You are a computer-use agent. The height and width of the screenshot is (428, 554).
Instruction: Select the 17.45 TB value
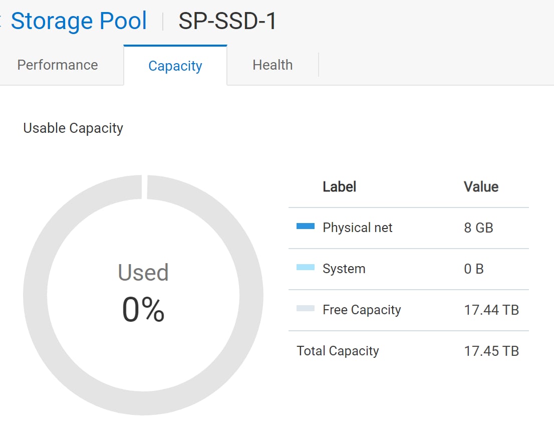[491, 351]
